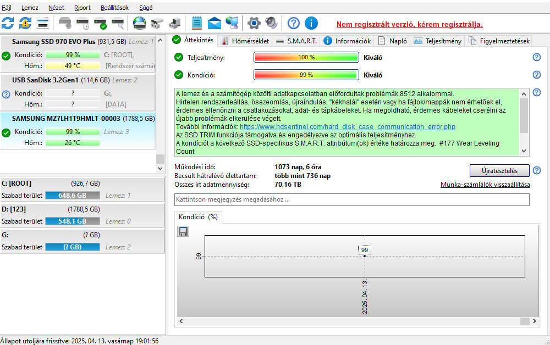Click question mark status icon of USB SanDisk

point(6,94)
